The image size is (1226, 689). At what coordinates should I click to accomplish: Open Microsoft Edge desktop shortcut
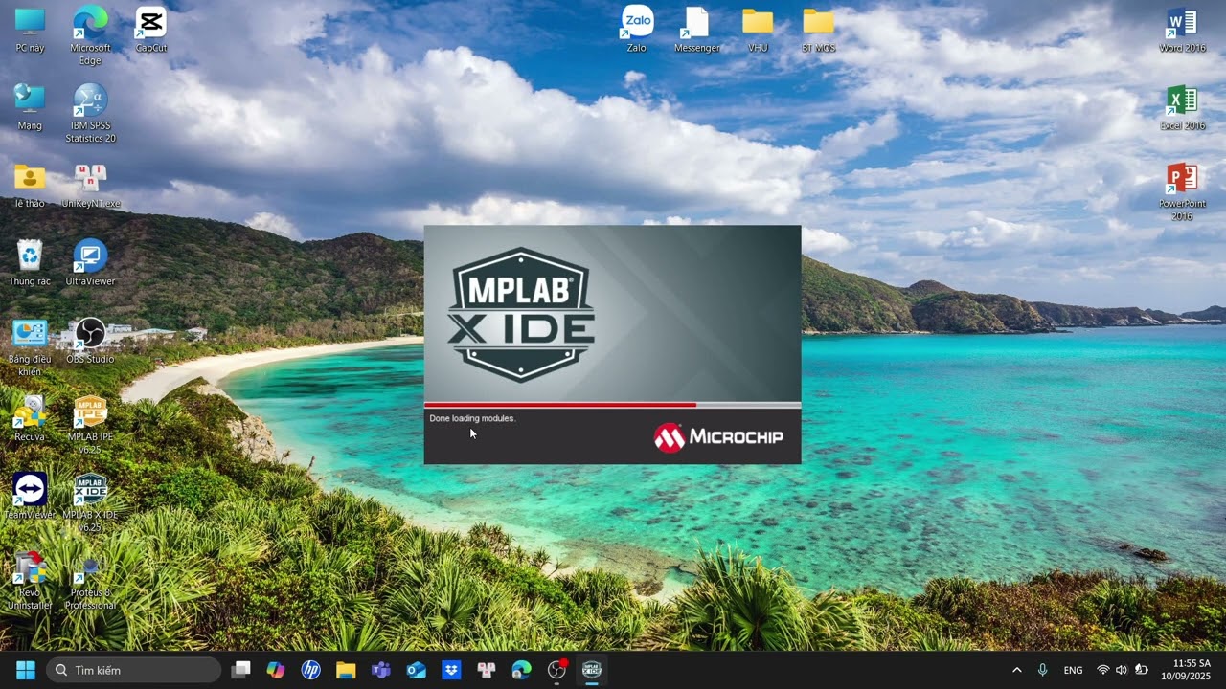coord(90,34)
